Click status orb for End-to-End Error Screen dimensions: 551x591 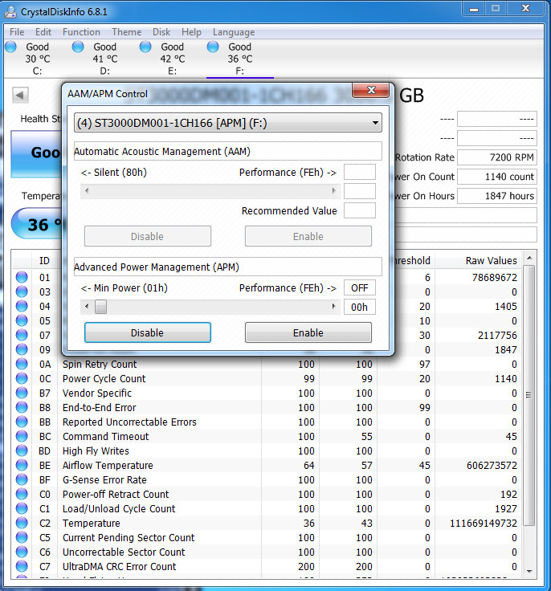(22, 407)
